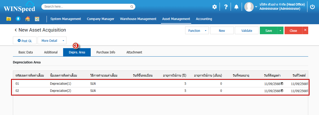The image size is (319, 115).
Task: Go to the home page icon
Action: pyautogui.click(x=27, y=19)
